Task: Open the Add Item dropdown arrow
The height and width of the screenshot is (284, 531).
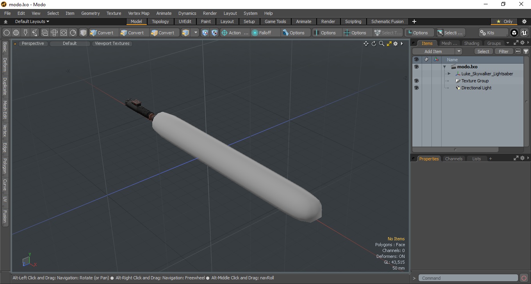Action: pos(459,51)
